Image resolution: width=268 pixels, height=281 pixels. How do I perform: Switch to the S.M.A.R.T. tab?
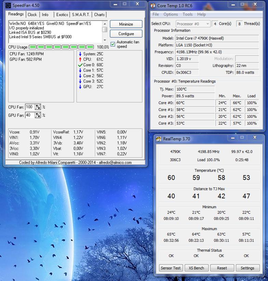81,15
